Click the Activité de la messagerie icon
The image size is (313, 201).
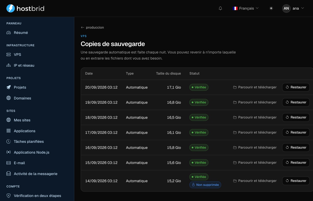(x=8, y=173)
